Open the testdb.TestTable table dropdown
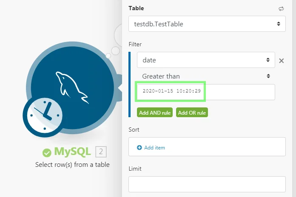The image size is (296, 197). click(207, 24)
